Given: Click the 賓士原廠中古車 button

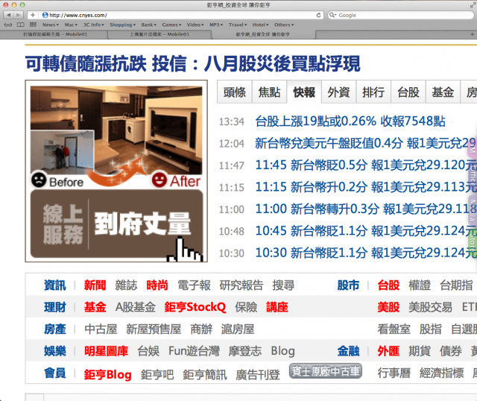Looking at the screenshot, I should [326, 371].
